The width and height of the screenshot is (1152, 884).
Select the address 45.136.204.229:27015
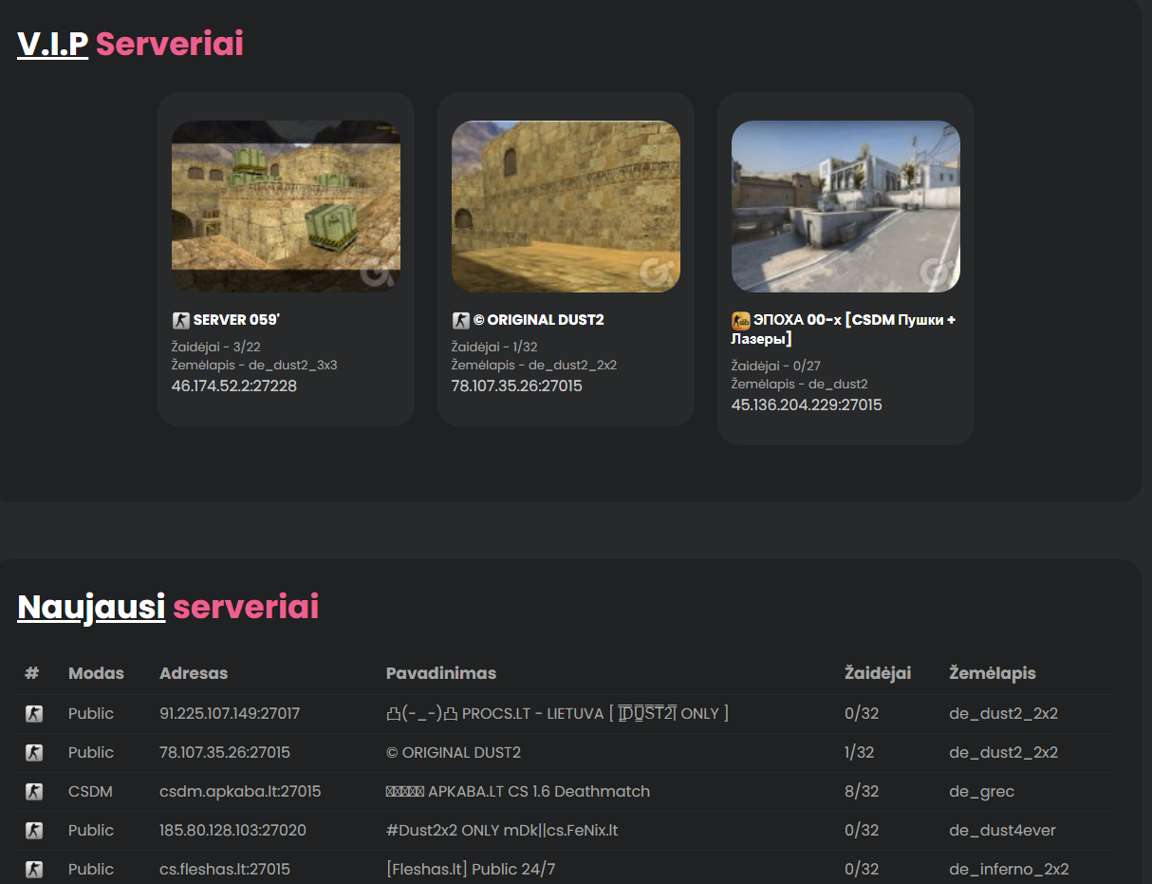807,405
